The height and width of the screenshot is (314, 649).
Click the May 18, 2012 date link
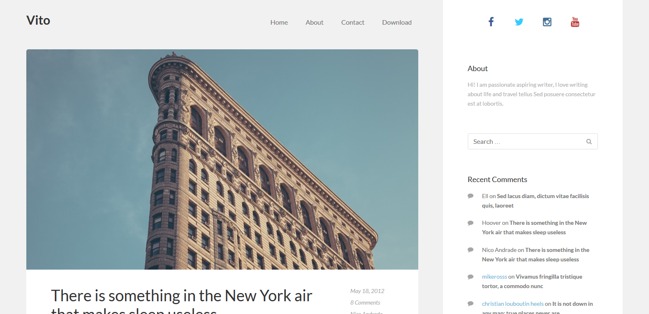point(367,291)
